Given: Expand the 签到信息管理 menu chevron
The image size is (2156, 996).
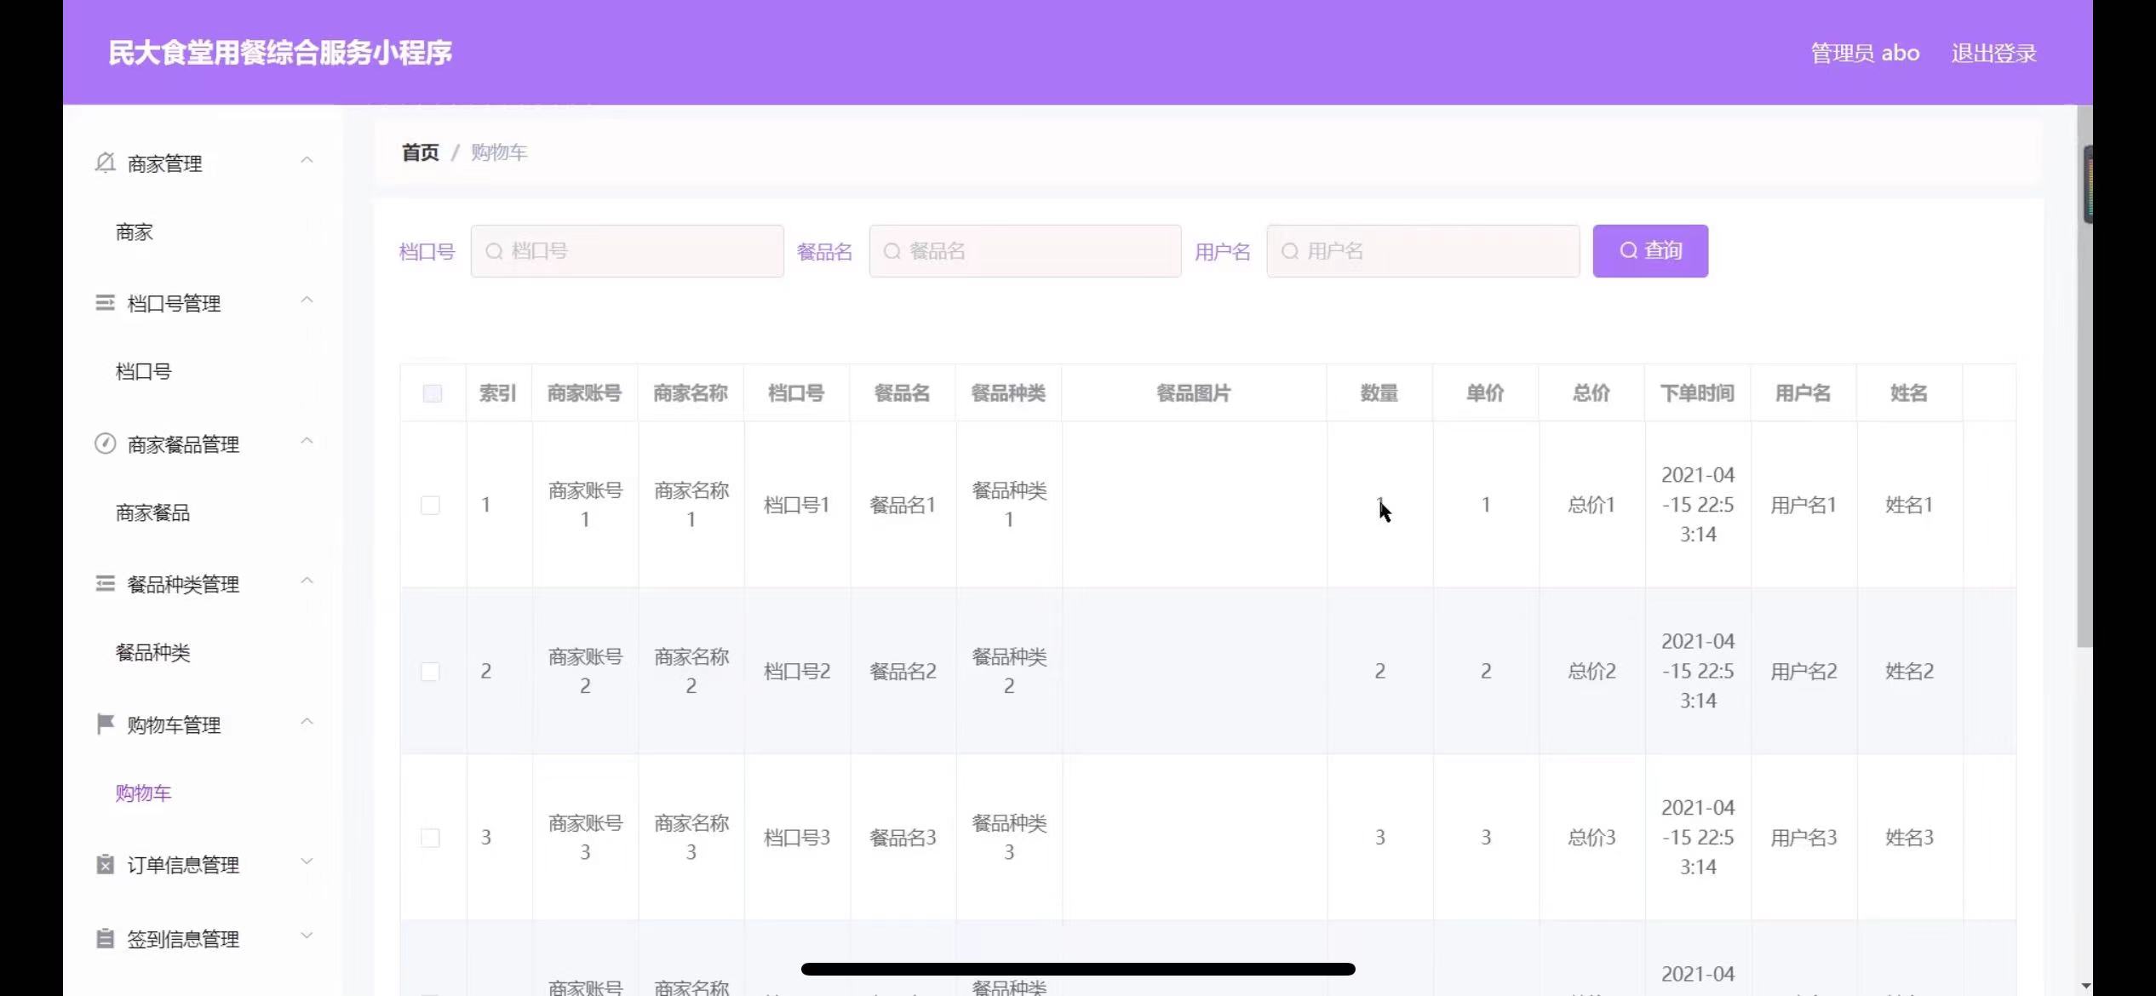Looking at the screenshot, I should pyautogui.click(x=307, y=936).
